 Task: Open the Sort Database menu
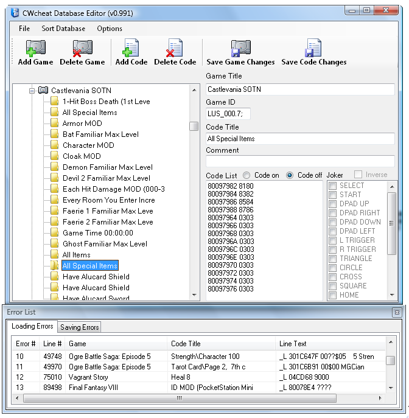(x=63, y=29)
